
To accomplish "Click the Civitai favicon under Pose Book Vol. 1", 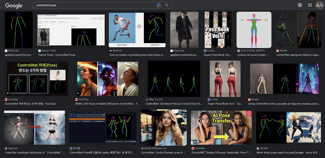I will point(205,51).
